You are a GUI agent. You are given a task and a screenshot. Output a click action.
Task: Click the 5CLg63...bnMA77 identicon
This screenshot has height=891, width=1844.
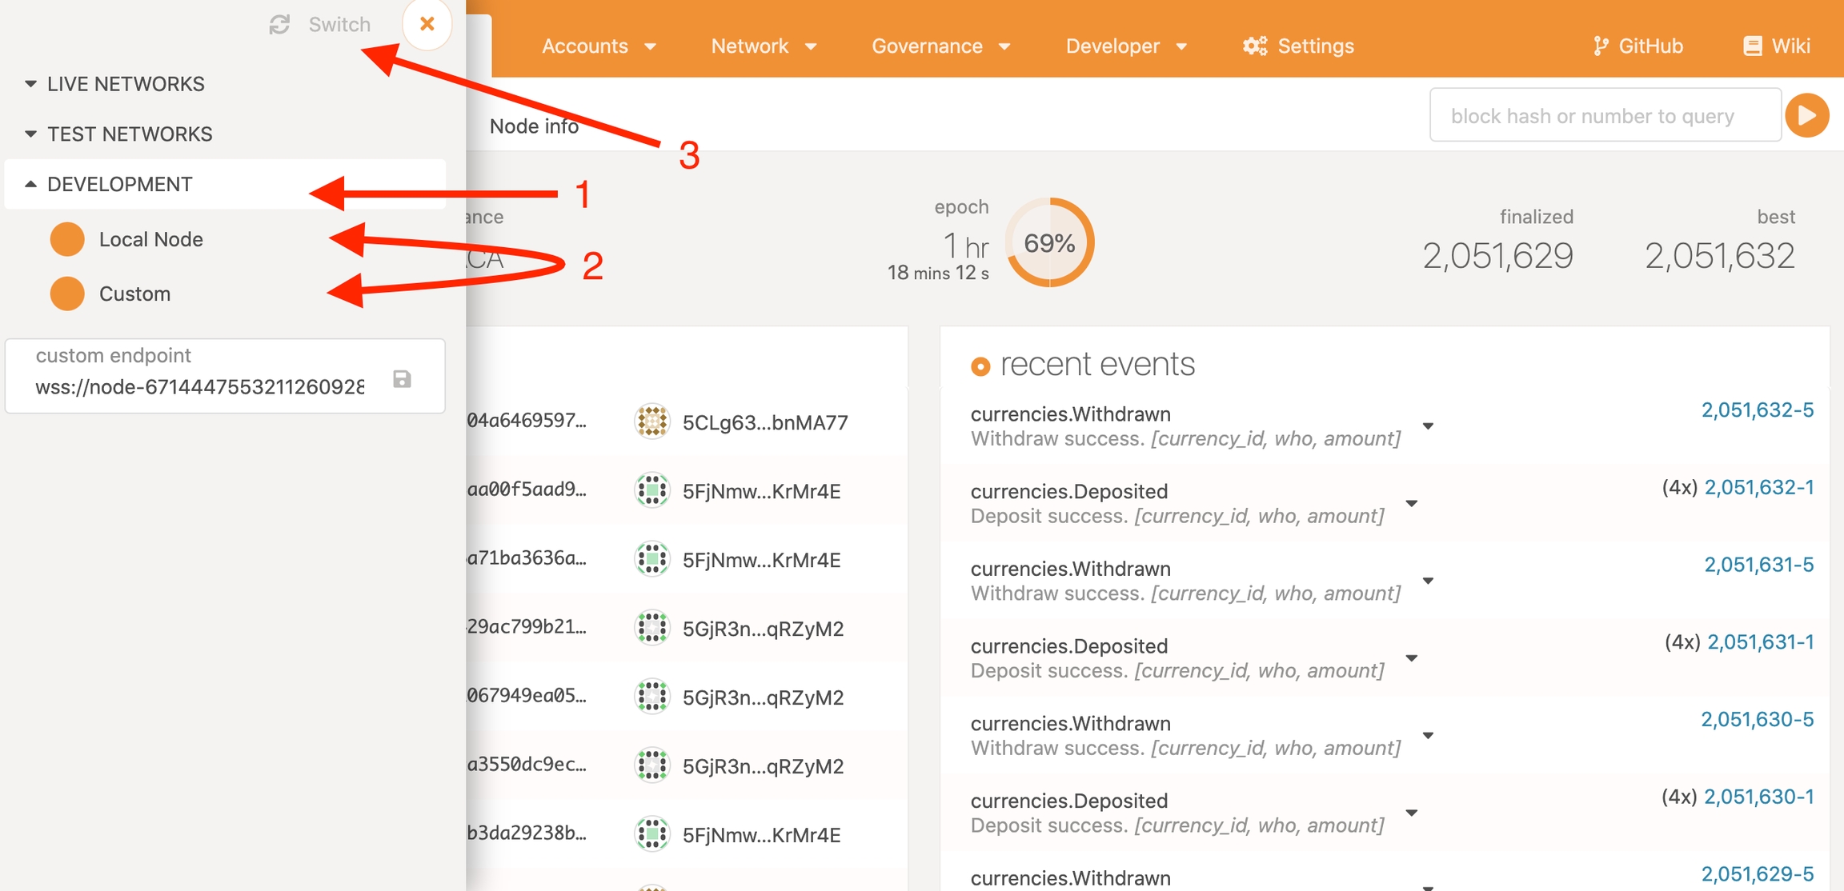[x=651, y=422]
